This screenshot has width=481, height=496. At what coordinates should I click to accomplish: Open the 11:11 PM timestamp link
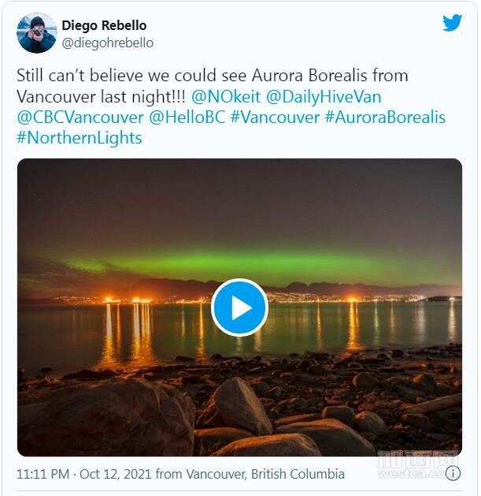pos(43,474)
